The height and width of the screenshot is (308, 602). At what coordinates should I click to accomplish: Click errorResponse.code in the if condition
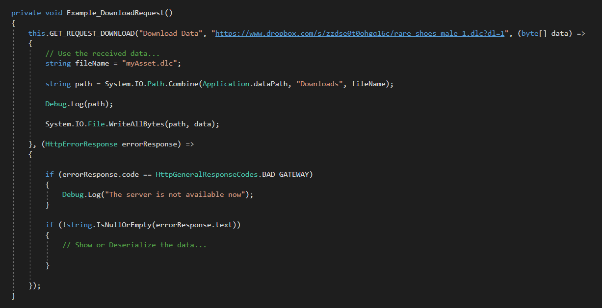[x=101, y=174]
